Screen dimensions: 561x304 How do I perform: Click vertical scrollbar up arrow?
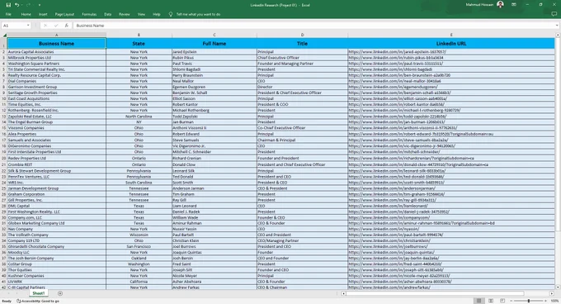[558, 35]
